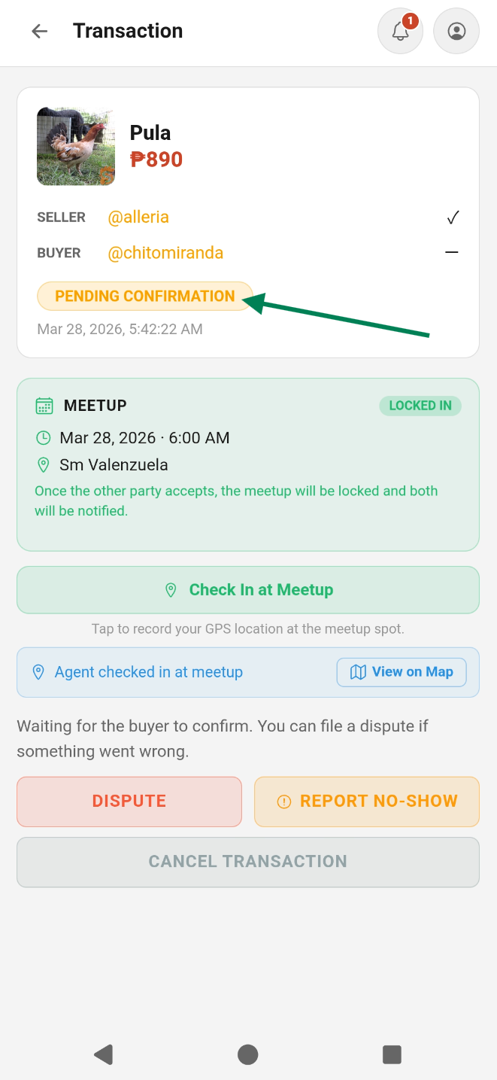Tap the seller confirmation checkmark
Viewport: 497px width, 1080px height.
(452, 218)
